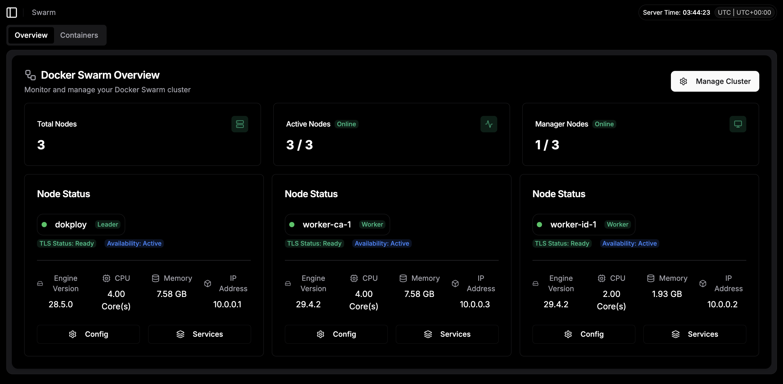Screen dimensions: 783x384
Task: Click the Engine Version icon for worker-id-1
Action: [536, 283]
